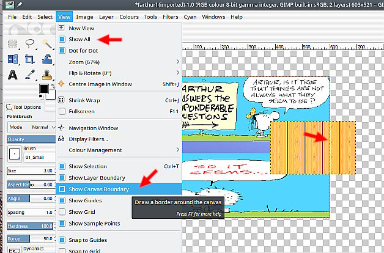Click the Navigation Window icon
The width and height of the screenshot is (384, 253).
point(61,128)
